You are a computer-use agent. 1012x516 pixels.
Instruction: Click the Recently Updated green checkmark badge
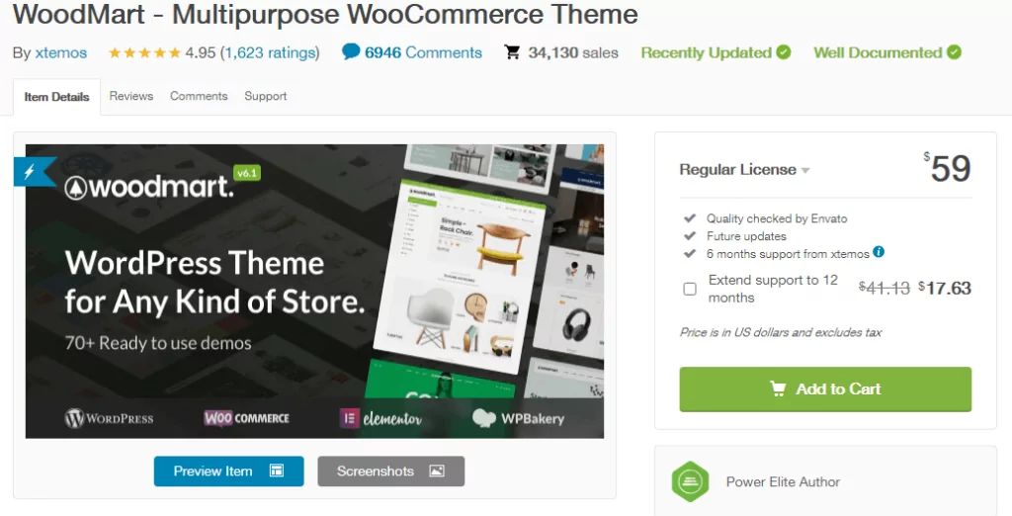783,52
